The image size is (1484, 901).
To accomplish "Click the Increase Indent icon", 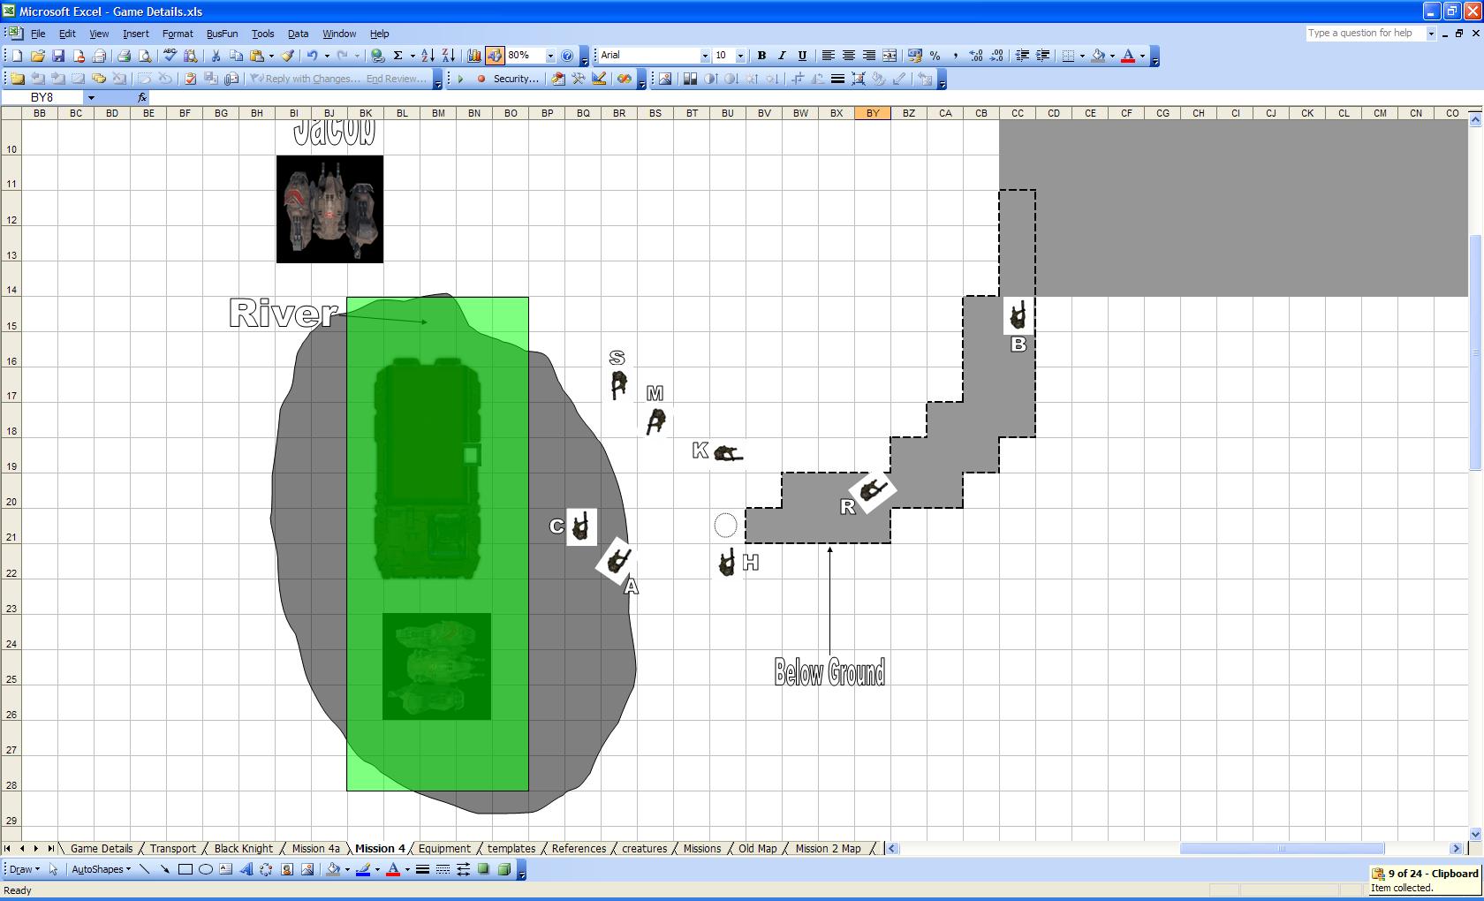I will tap(1043, 56).
